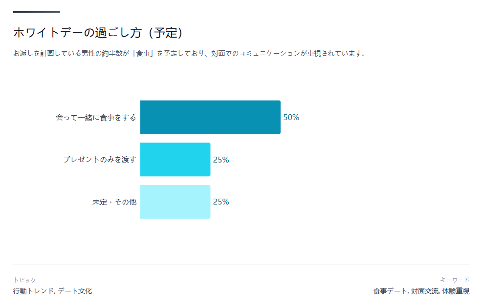Click the 25% value beside 未定・その他 bar
This screenshot has height=308, width=482.
(221, 202)
